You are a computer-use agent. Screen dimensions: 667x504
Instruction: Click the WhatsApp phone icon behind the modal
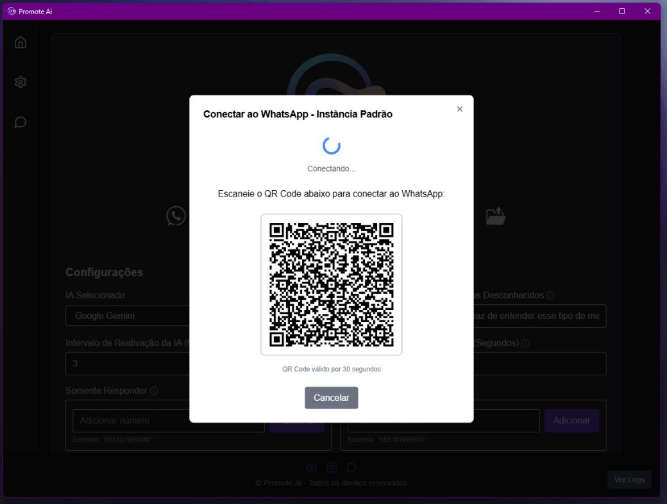pos(176,216)
